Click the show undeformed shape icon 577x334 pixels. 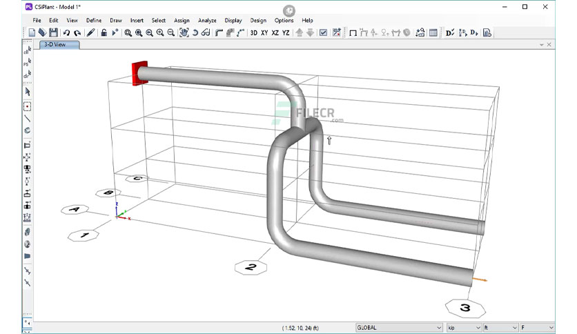353,32
